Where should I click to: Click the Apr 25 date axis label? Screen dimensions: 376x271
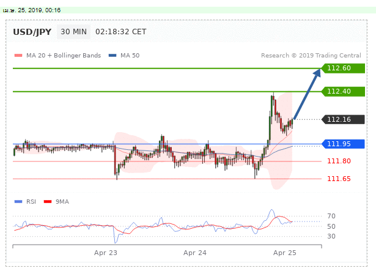point(285,253)
